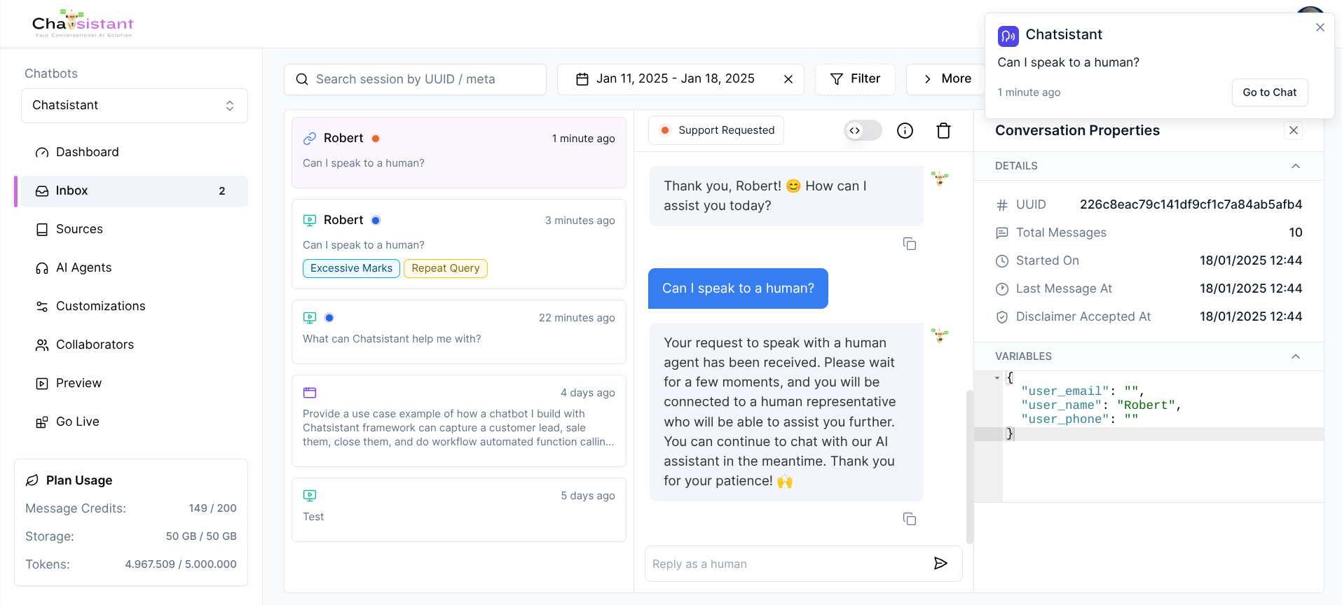Open the Dashboard page

point(135,152)
